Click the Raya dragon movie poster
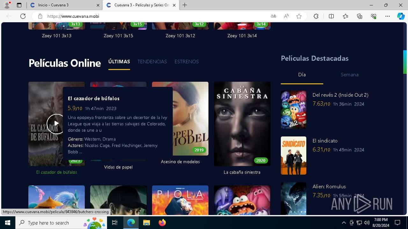Viewport: 408px width, 229px height. point(57,200)
